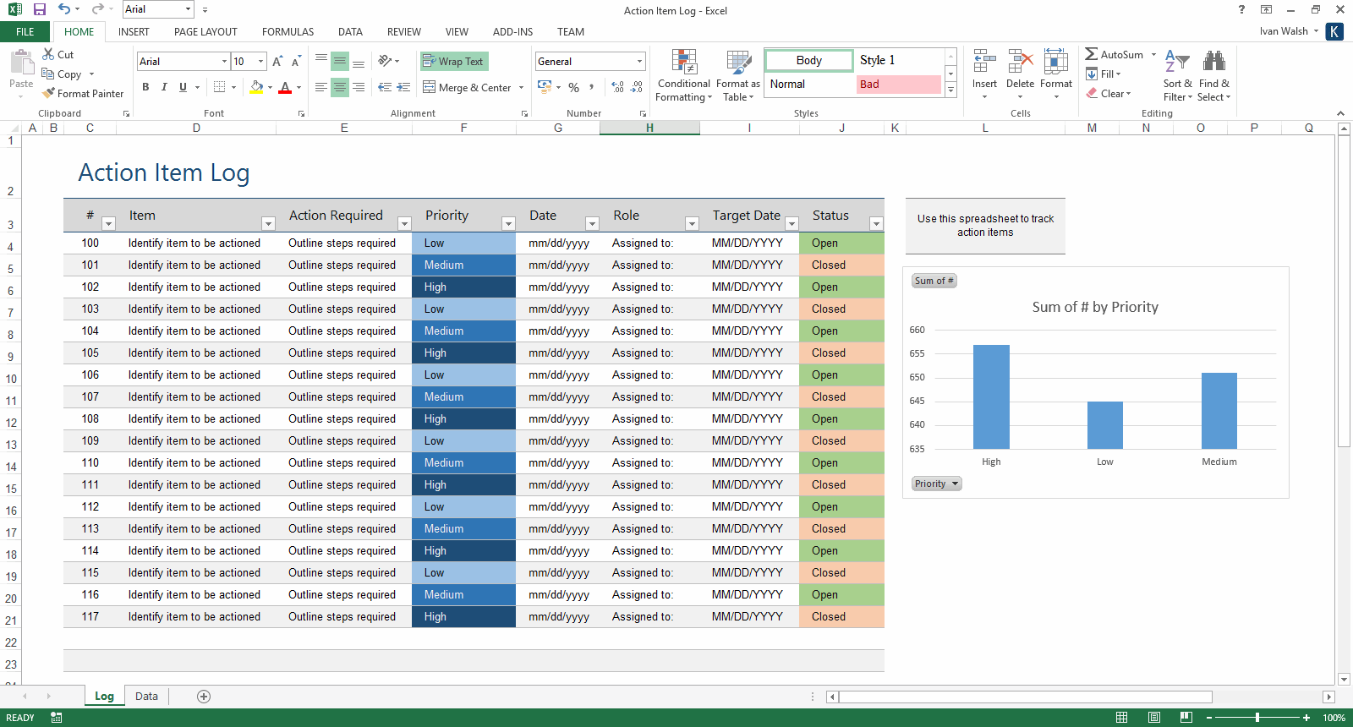
Task: Click the Find & Select binoculars icon
Action: pyautogui.click(x=1213, y=62)
